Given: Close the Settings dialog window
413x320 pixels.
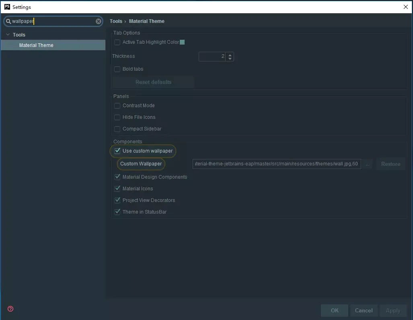Looking at the screenshot, I should point(405,7).
